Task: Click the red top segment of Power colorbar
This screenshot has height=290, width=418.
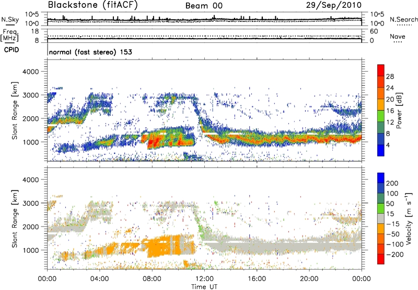Action: pyautogui.click(x=381, y=70)
